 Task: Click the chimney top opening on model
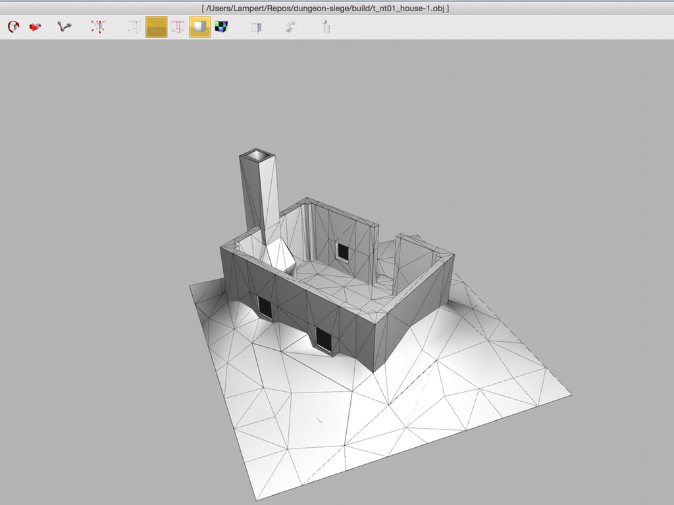257,155
